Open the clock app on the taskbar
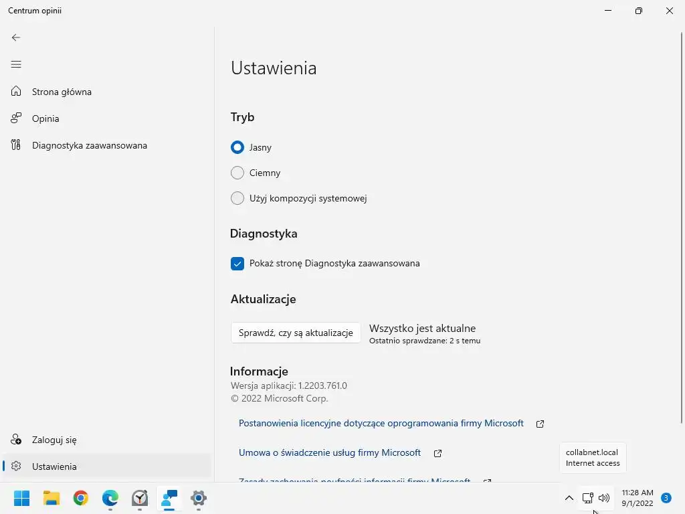Screen dimensions: 685x514 (x=140, y=498)
